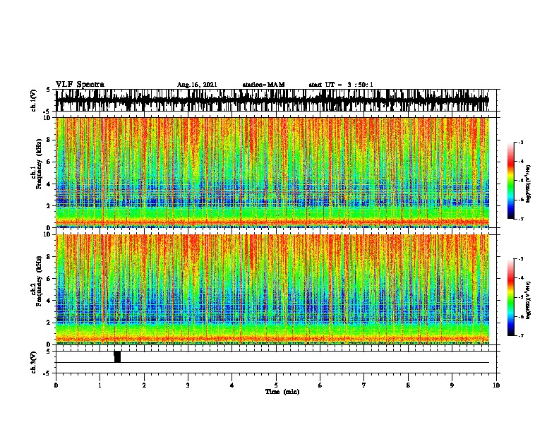Click the tick label "8" on the Time axis

point(408,385)
